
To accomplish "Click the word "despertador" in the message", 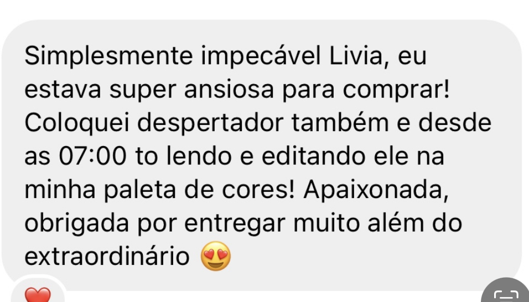I will click(210, 123).
